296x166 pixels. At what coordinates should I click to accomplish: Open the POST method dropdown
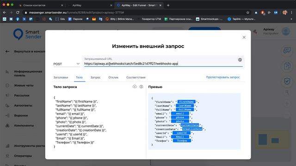click(67, 64)
